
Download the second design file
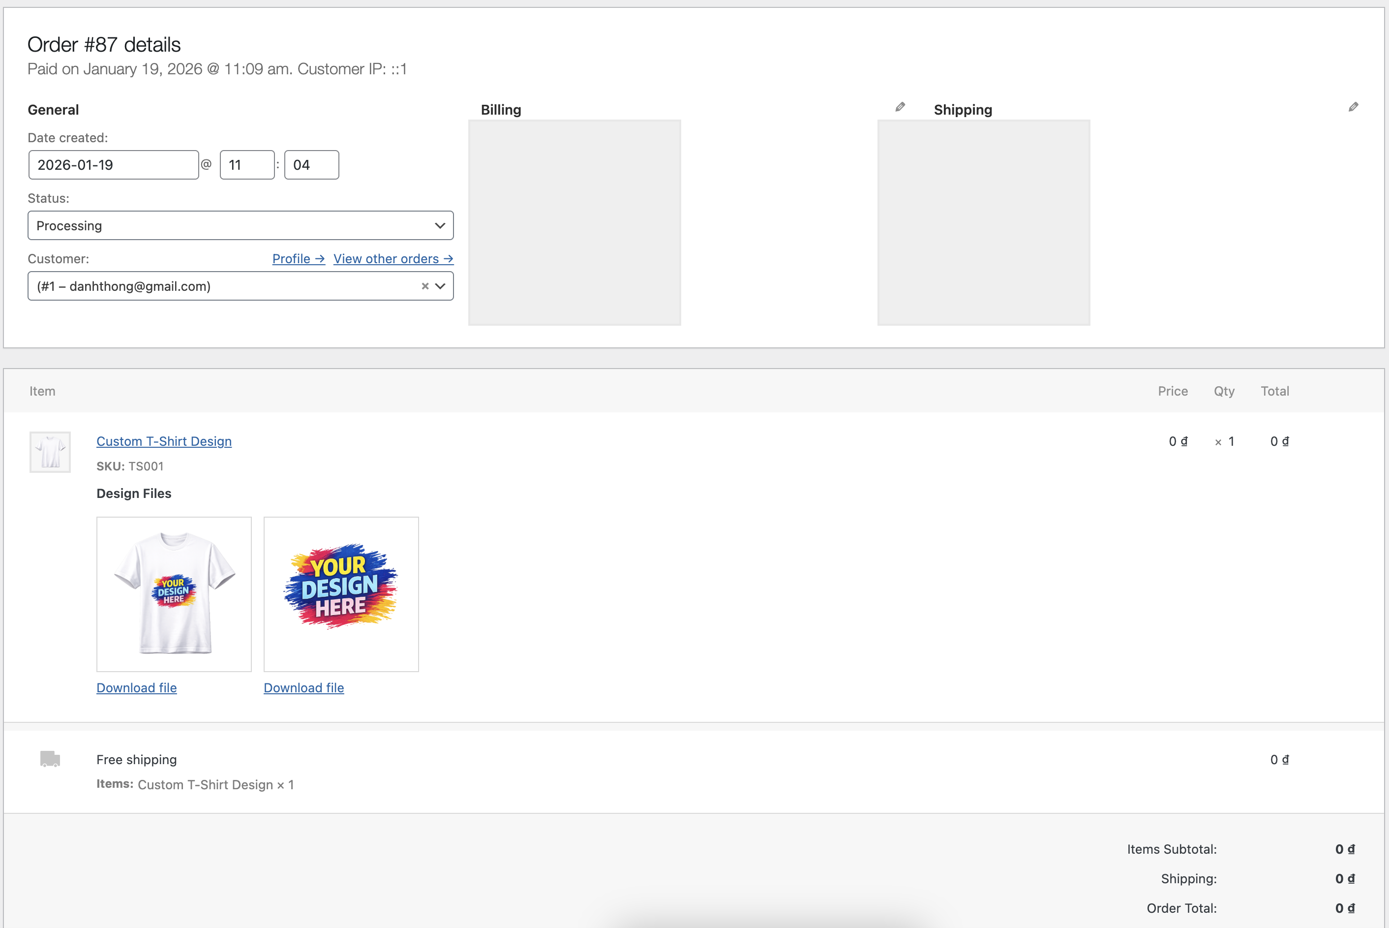tap(303, 688)
